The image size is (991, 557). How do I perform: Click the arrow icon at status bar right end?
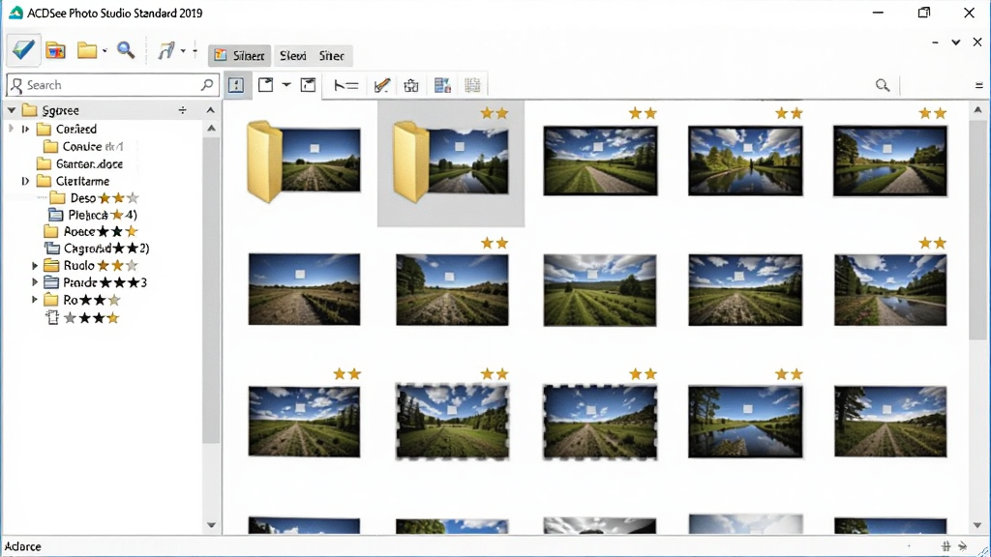[x=962, y=546]
